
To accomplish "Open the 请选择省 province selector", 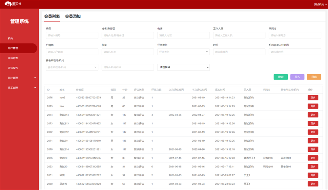I will 183,67.
